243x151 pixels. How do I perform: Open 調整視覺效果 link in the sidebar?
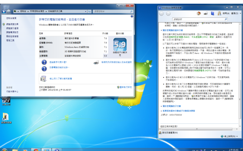pos(12,24)
